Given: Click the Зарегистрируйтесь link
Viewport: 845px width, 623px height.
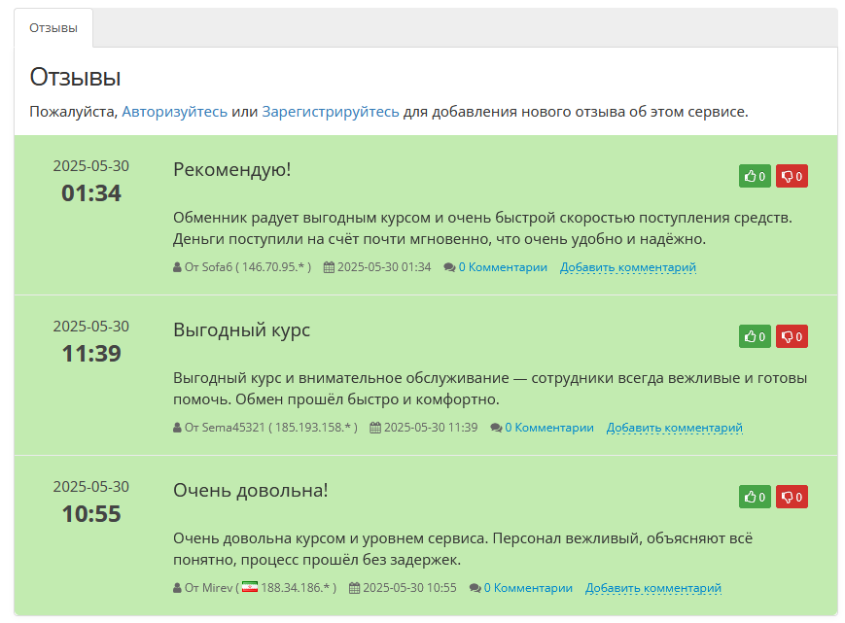Looking at the screenshot, I should click(x=331, y=112).
